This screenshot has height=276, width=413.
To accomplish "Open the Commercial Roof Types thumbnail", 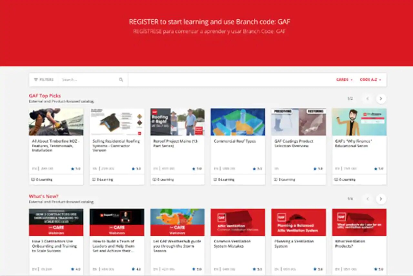I will tap(238, 122).
